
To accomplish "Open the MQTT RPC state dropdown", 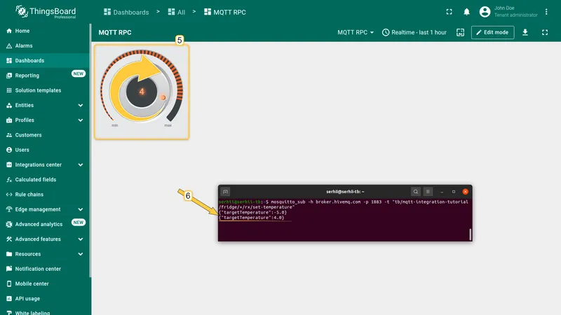I will click(356, 32).
